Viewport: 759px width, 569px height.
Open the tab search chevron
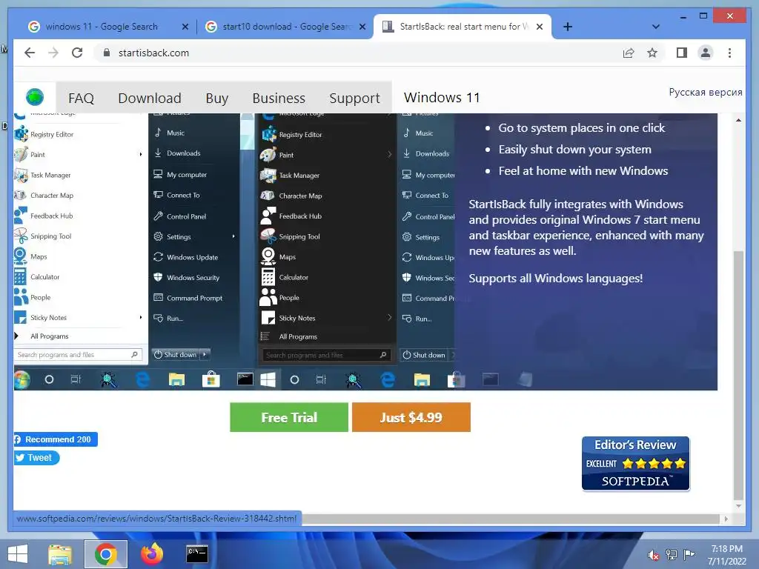point(656,27)
